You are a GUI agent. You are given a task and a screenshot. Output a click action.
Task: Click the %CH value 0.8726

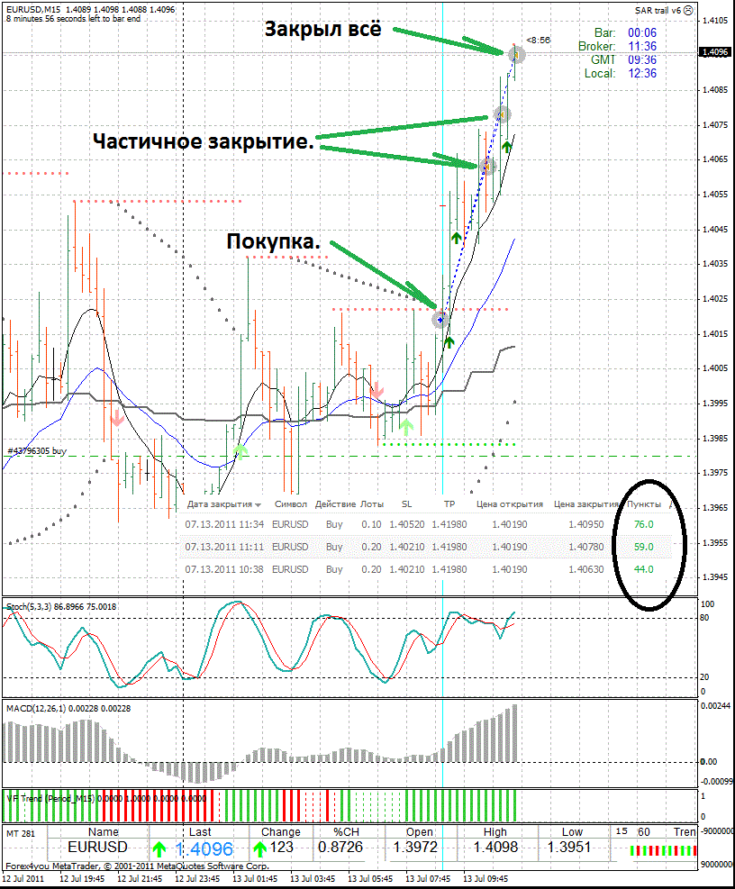tap(340, 847)
